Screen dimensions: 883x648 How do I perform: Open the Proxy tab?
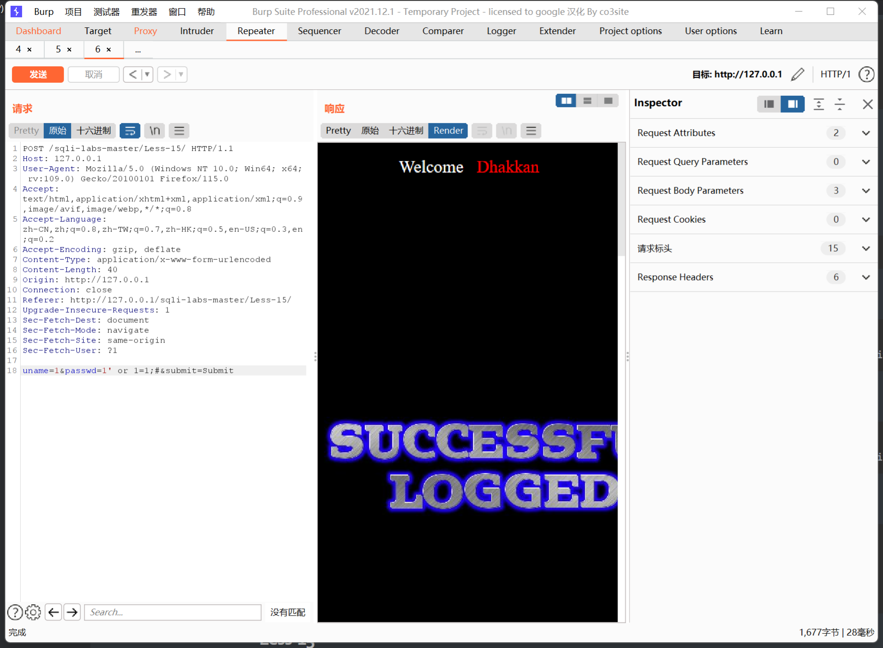click(145, 31)
